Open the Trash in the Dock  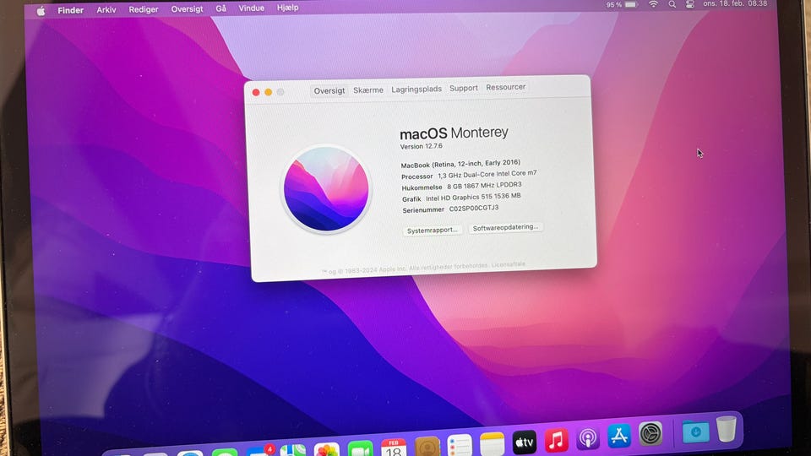pos(727,429)
